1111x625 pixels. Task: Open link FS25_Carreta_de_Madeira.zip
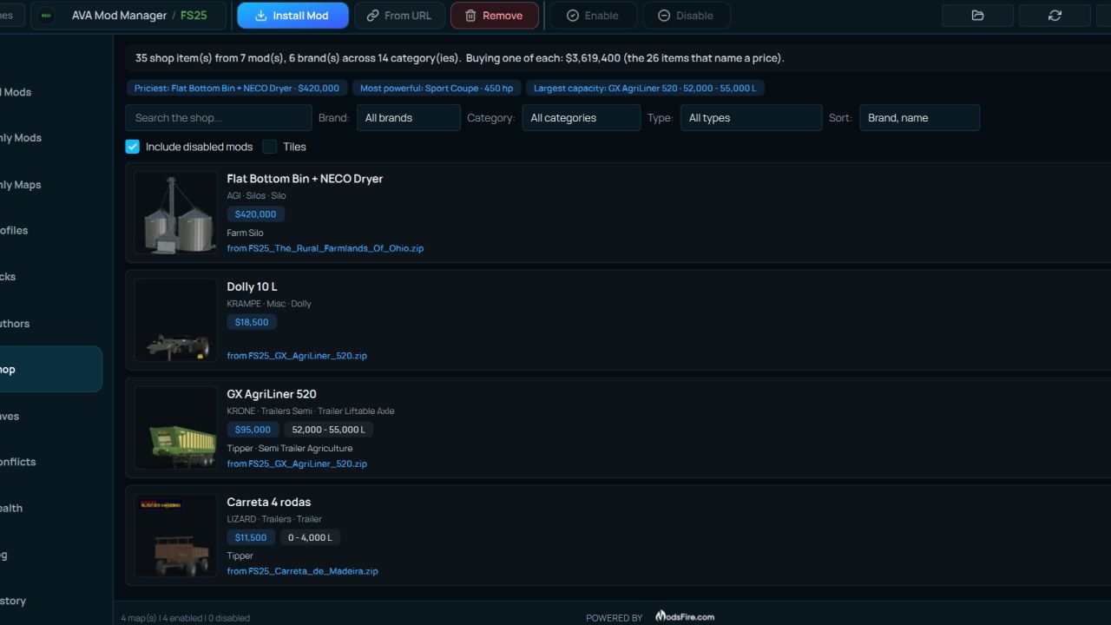(302, 571)
